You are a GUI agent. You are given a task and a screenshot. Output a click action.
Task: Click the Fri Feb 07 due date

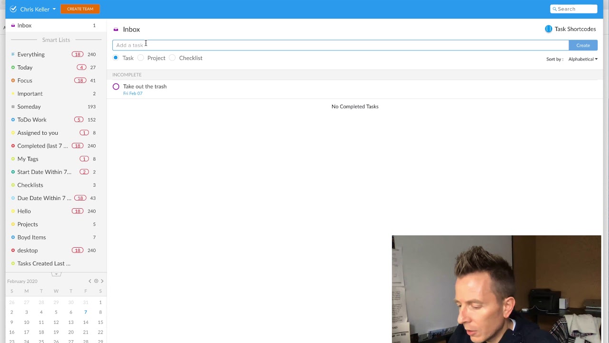(x=133, y=93)
